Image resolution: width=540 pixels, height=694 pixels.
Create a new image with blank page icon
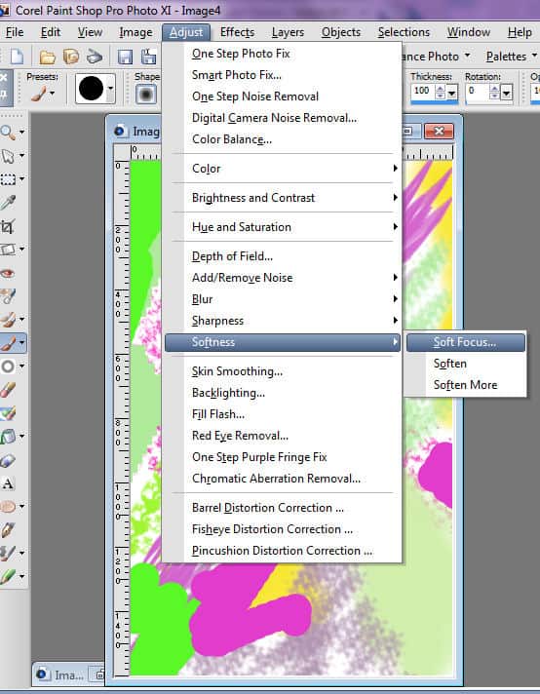tap(17, 57)
